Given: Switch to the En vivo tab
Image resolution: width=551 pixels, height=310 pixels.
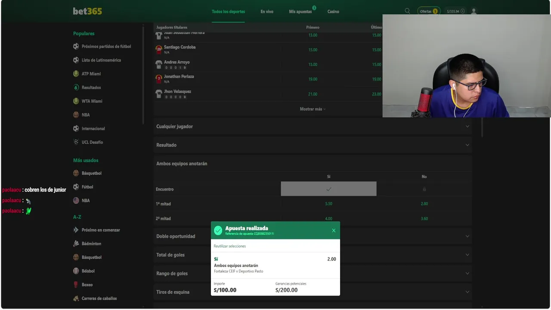Looking at the screenshot, I should (x=267, y=12).
